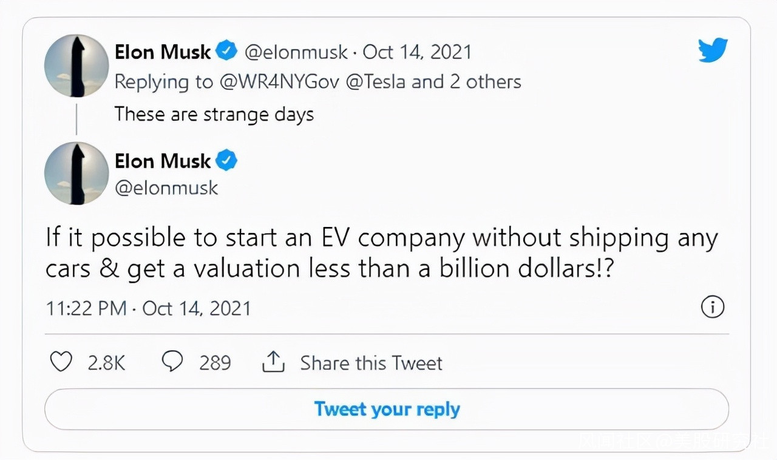Viewport: 777px width, 460px height.
Task: Click the Twitter bird logo
Action: tap(713, 51)
